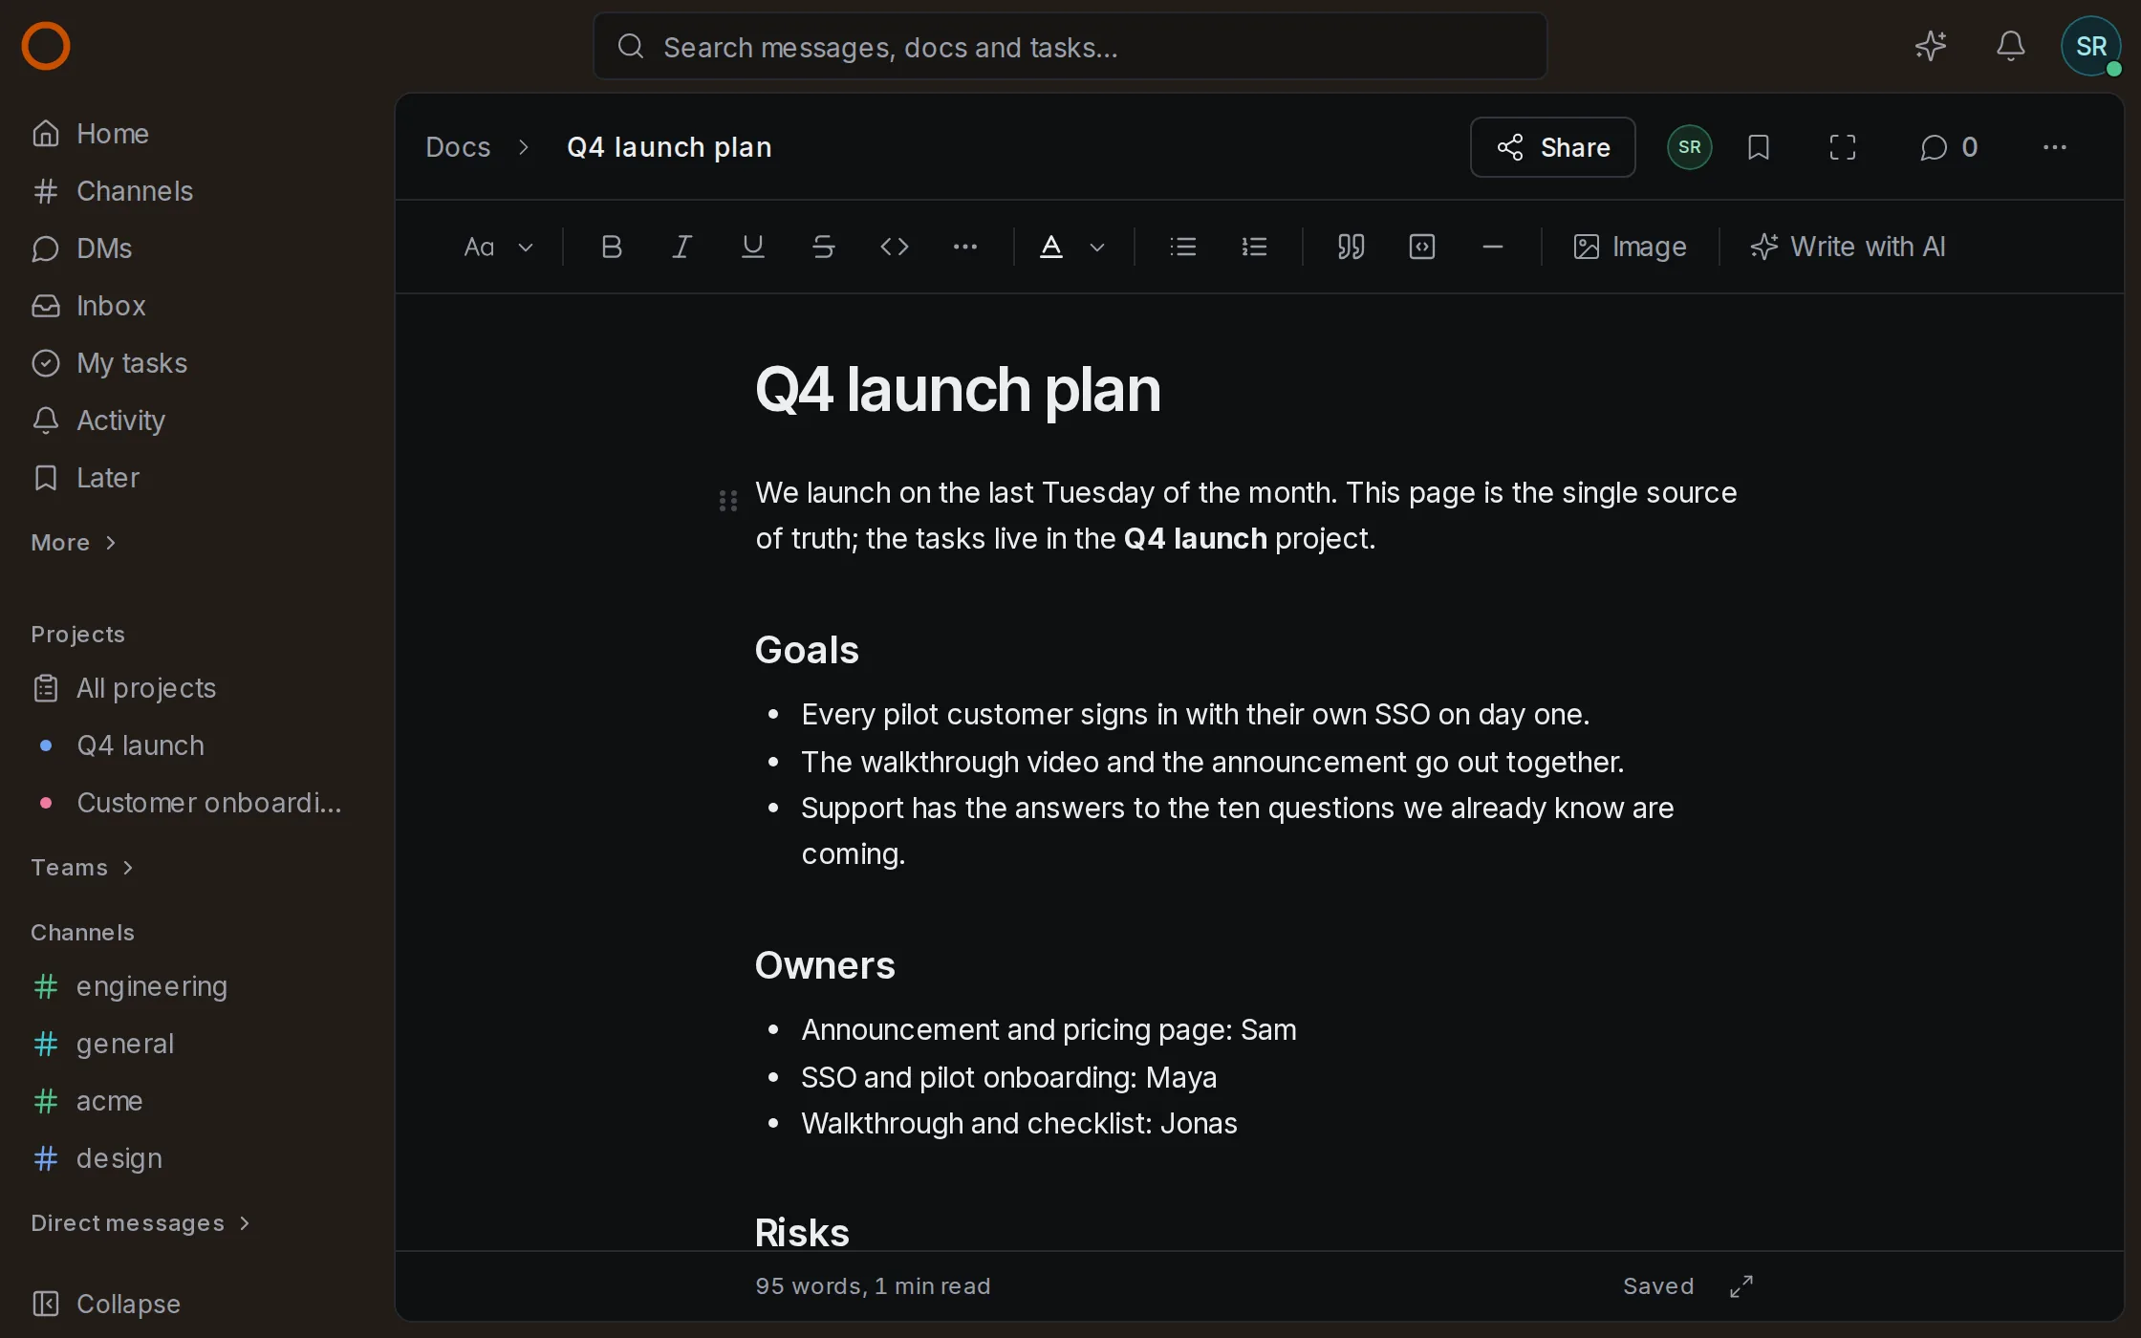Click the 'Walkthrough and checklist: Jonas' bullet

point(1019,1123)
